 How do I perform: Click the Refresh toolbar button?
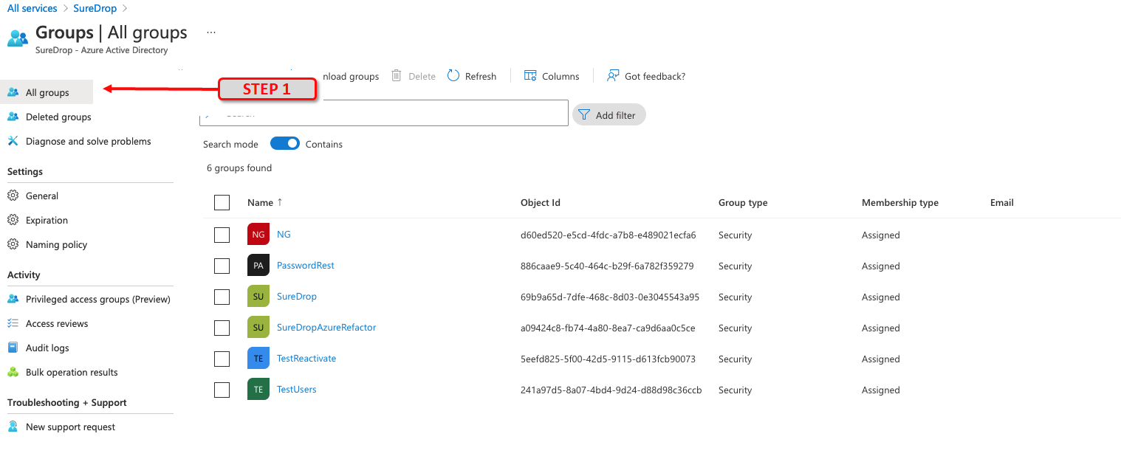tap(472, 76)
